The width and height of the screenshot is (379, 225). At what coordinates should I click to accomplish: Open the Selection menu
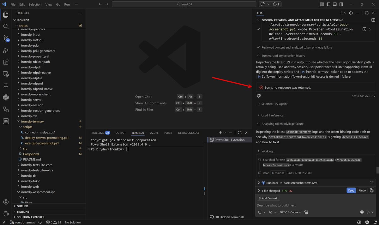click(x=35, y=4)
